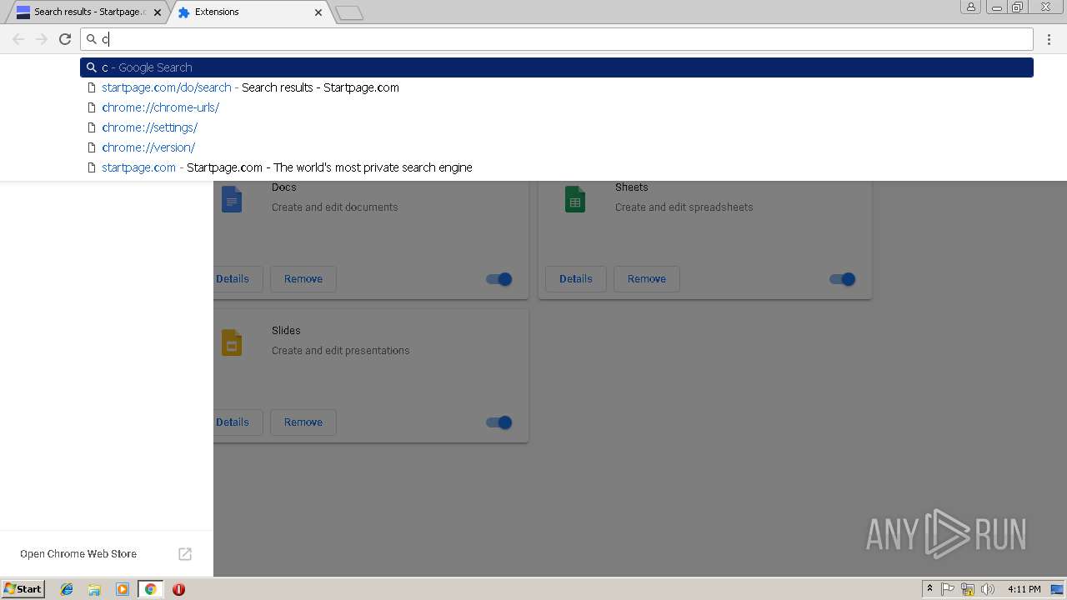Click the Docs extension icon
This screenshot has height=600, width=1067.
pos(232,199)
